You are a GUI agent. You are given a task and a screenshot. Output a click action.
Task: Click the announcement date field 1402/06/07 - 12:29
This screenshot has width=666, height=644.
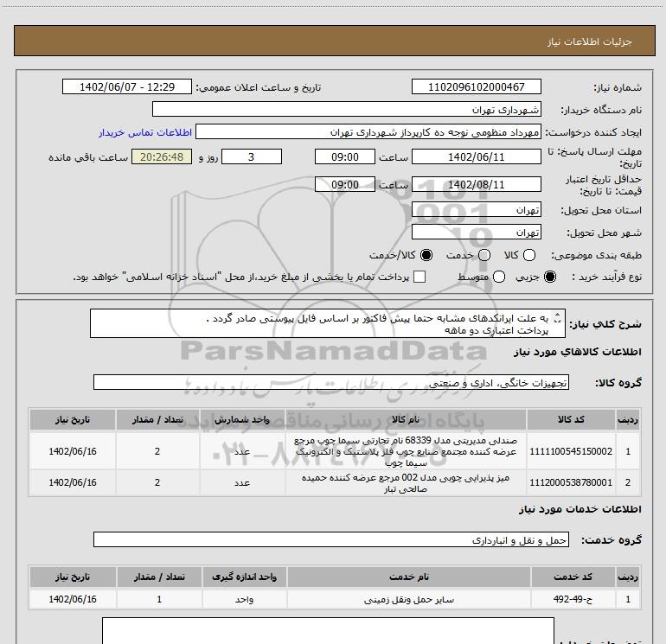pos(127,86)
